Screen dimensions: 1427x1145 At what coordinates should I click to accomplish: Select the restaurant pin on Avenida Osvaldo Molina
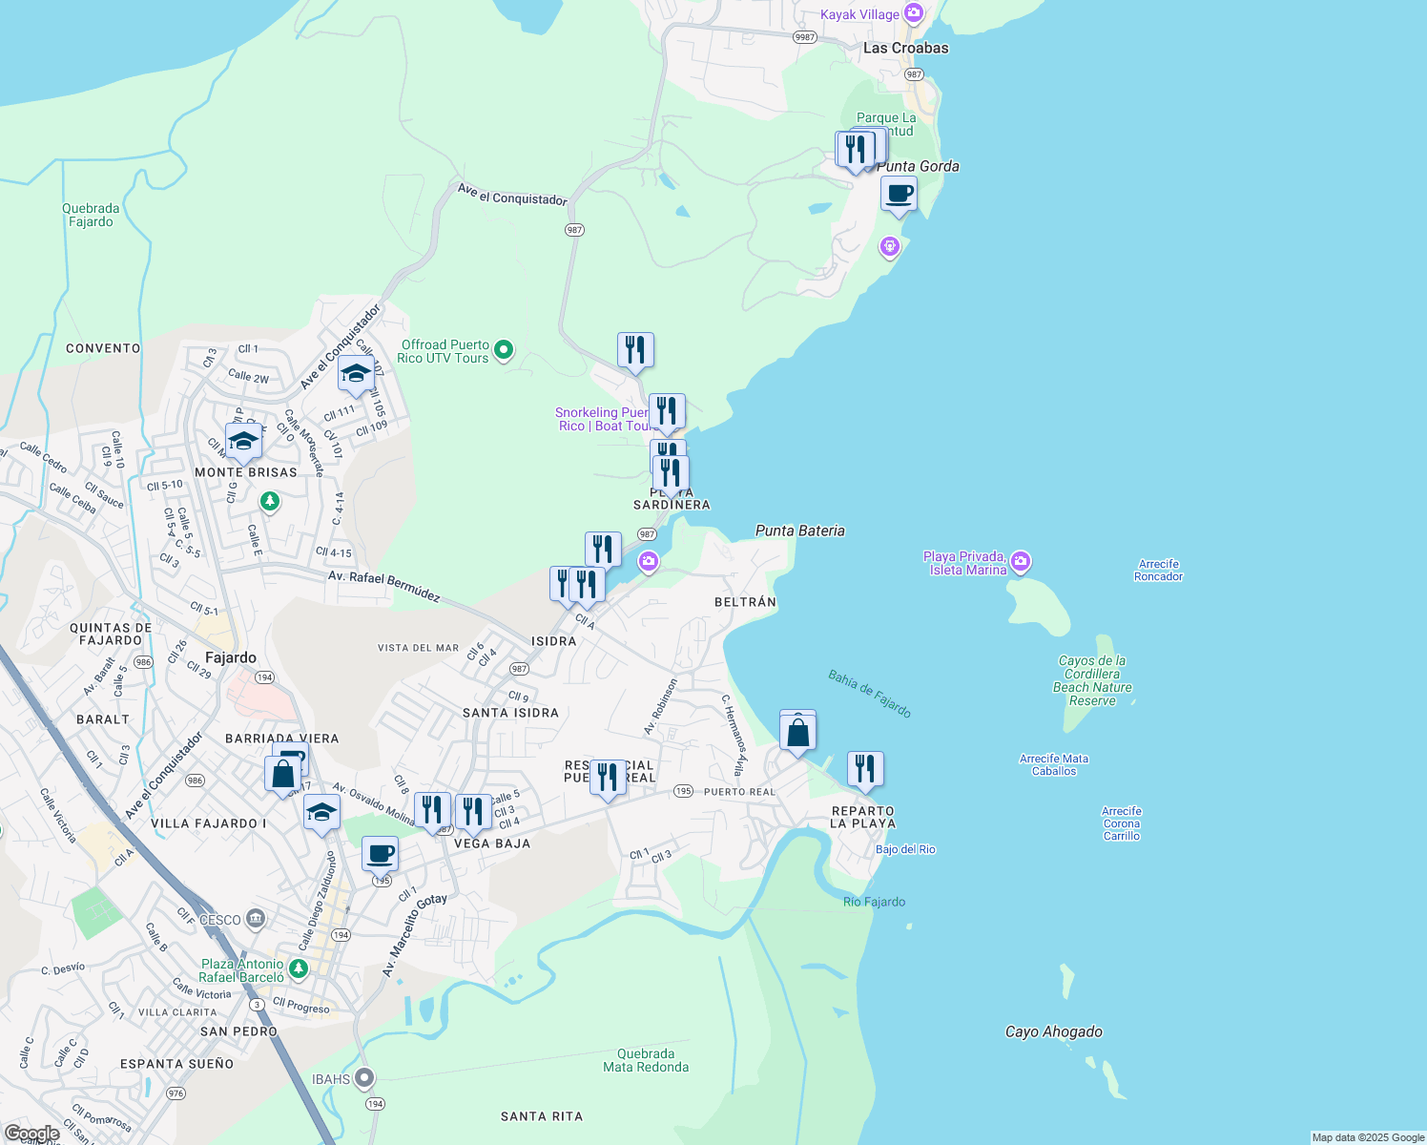pos(434,808)
